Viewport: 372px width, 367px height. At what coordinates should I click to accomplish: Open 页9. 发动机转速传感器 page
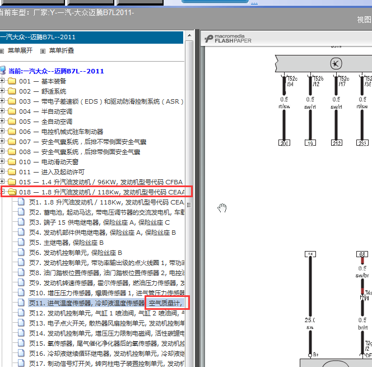coord(107,283)
